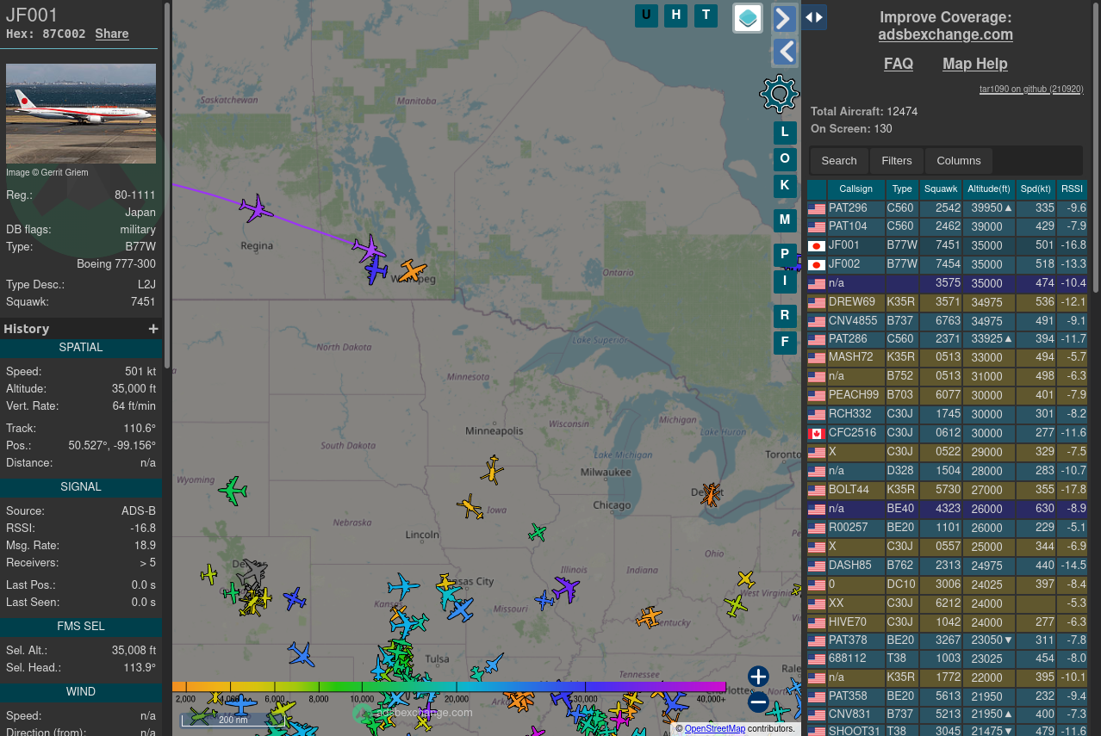Viewport: 1101px width, 736px height.
Task: Open the map layers selector icon
Action: pos(748,17)
